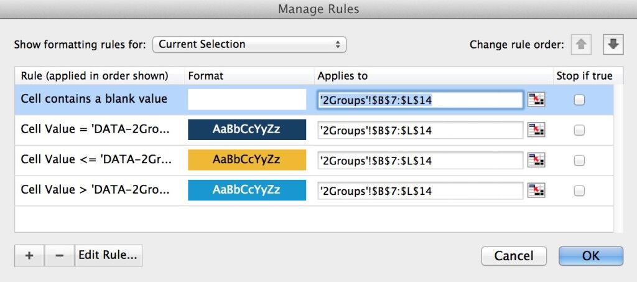Click the orange format preview swatch
Viewport: 637px width, 282px height.
[247, 160]
